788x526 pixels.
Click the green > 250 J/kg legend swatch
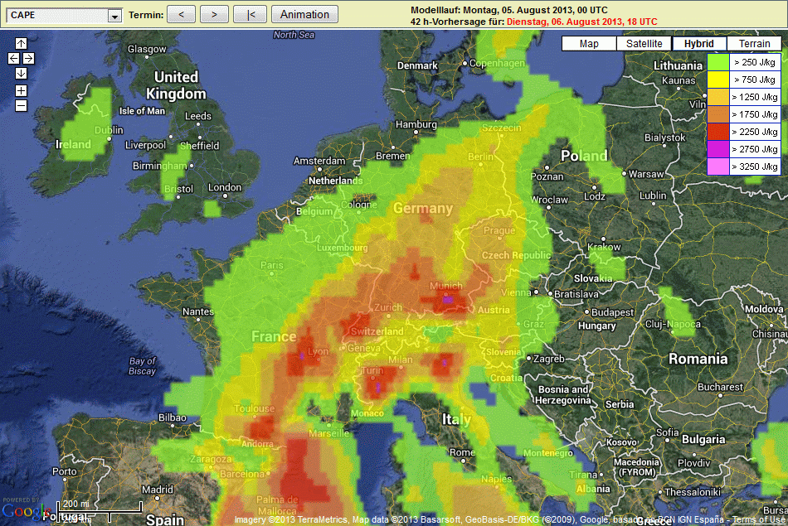pos(718,62)
